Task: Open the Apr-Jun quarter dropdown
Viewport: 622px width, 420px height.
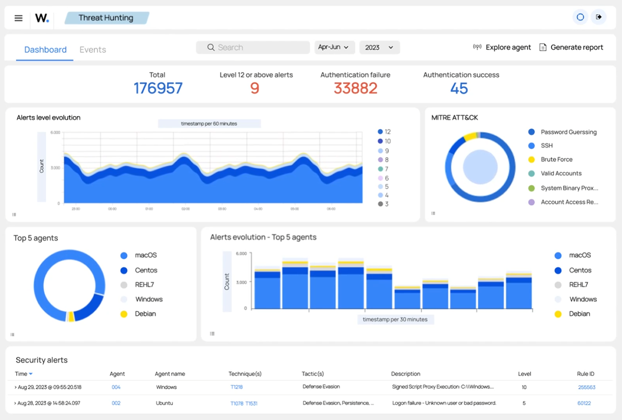Action: 334,47
